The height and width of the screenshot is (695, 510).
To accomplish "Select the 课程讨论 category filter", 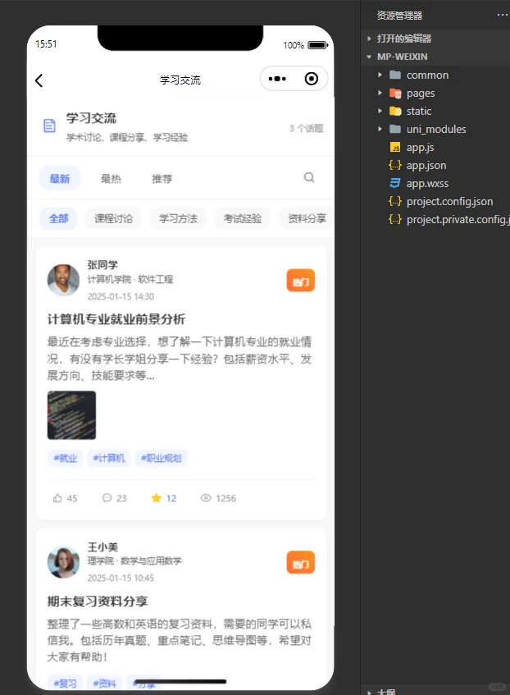I will coord(113,218).
